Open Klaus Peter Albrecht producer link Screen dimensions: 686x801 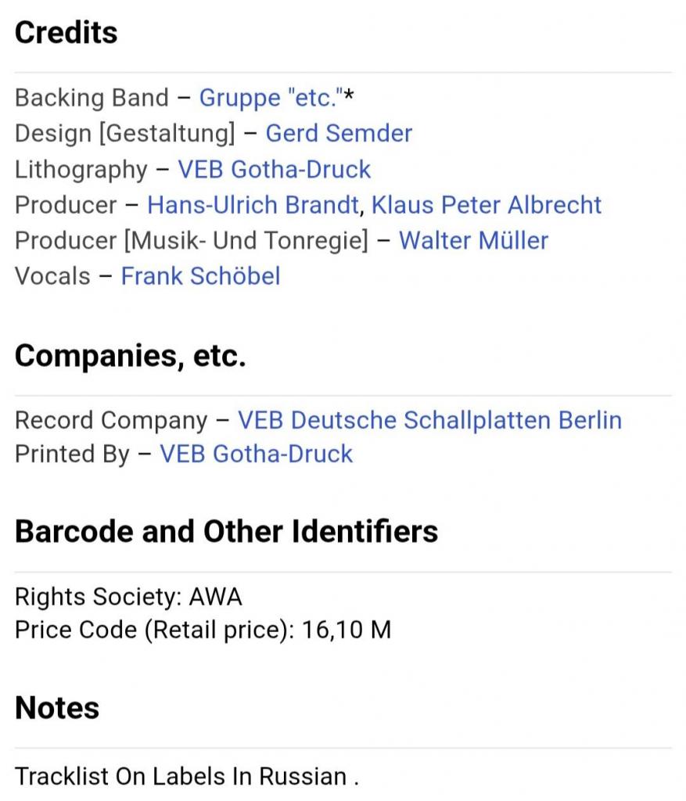pyautogui.click(x=486, y=205)
